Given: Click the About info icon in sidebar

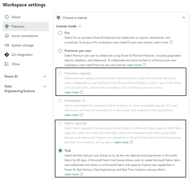Looking at the screenshot, I should [7, 17].
